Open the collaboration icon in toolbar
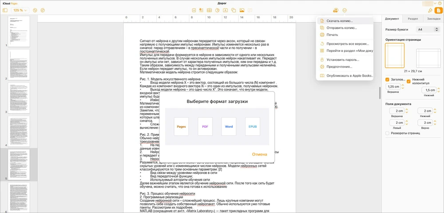Image resolution: width=444 pixels, height=213 pixels. (x=335, y=10)
